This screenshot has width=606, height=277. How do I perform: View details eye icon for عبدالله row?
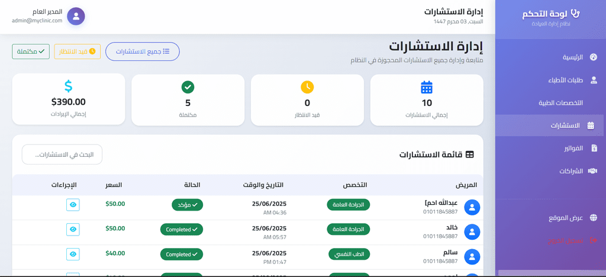(x=73, y=205)
